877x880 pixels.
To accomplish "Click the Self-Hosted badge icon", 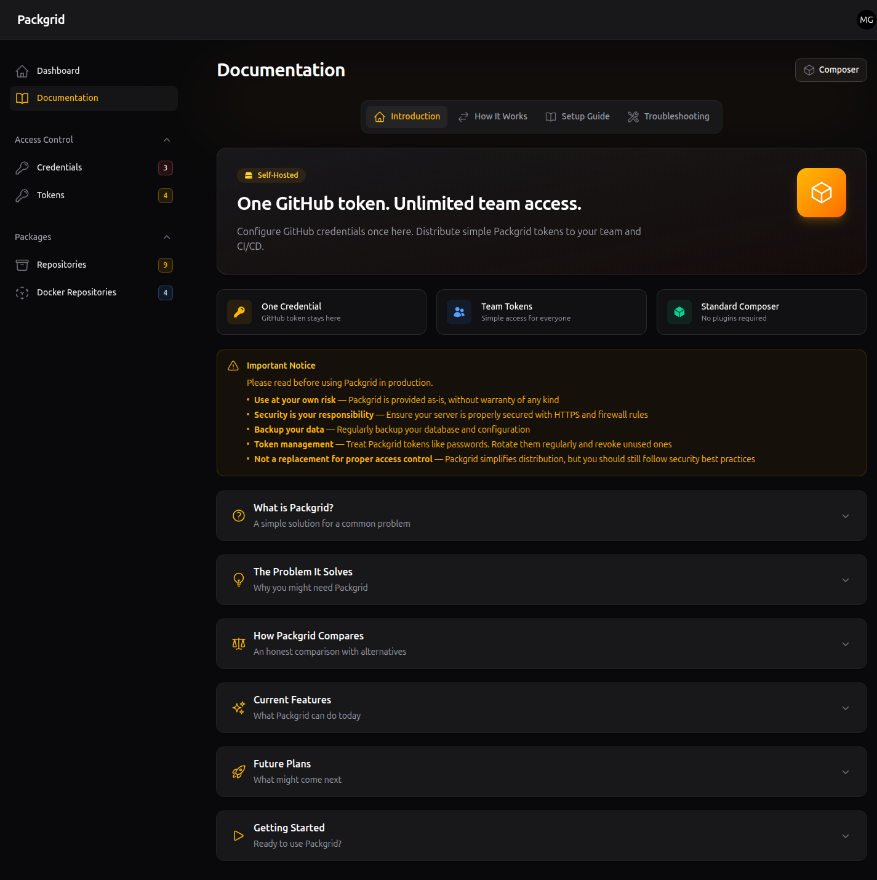I will coord(249,175).
